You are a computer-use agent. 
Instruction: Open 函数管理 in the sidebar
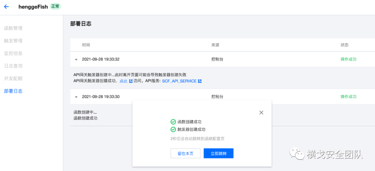point(13,28)
